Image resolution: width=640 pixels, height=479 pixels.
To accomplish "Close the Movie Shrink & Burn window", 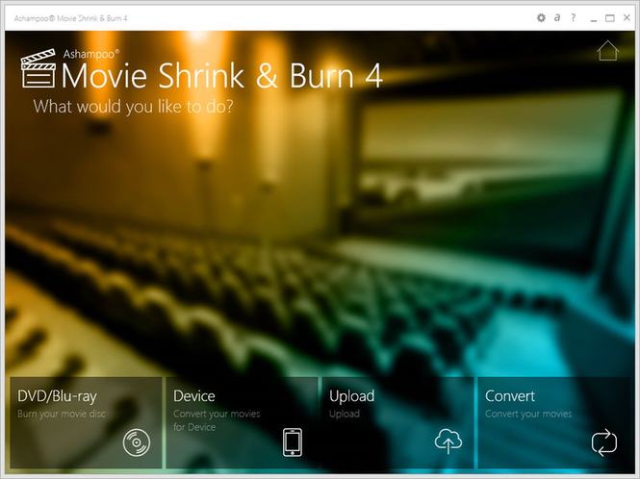I will 627,17.
